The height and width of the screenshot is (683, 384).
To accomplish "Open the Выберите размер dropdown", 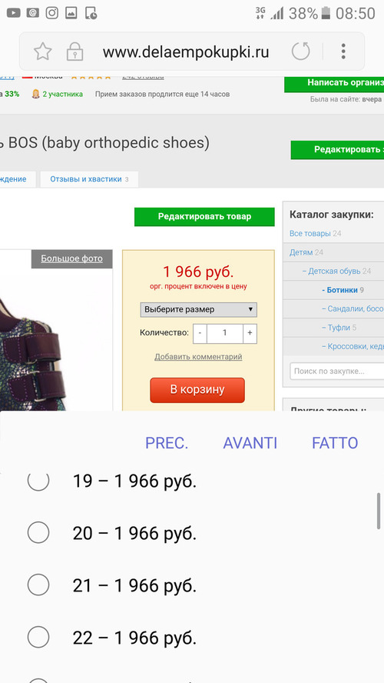I will click(199, 310).
